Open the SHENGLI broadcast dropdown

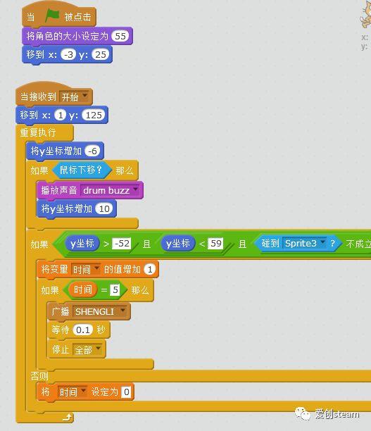coord(122,311)
